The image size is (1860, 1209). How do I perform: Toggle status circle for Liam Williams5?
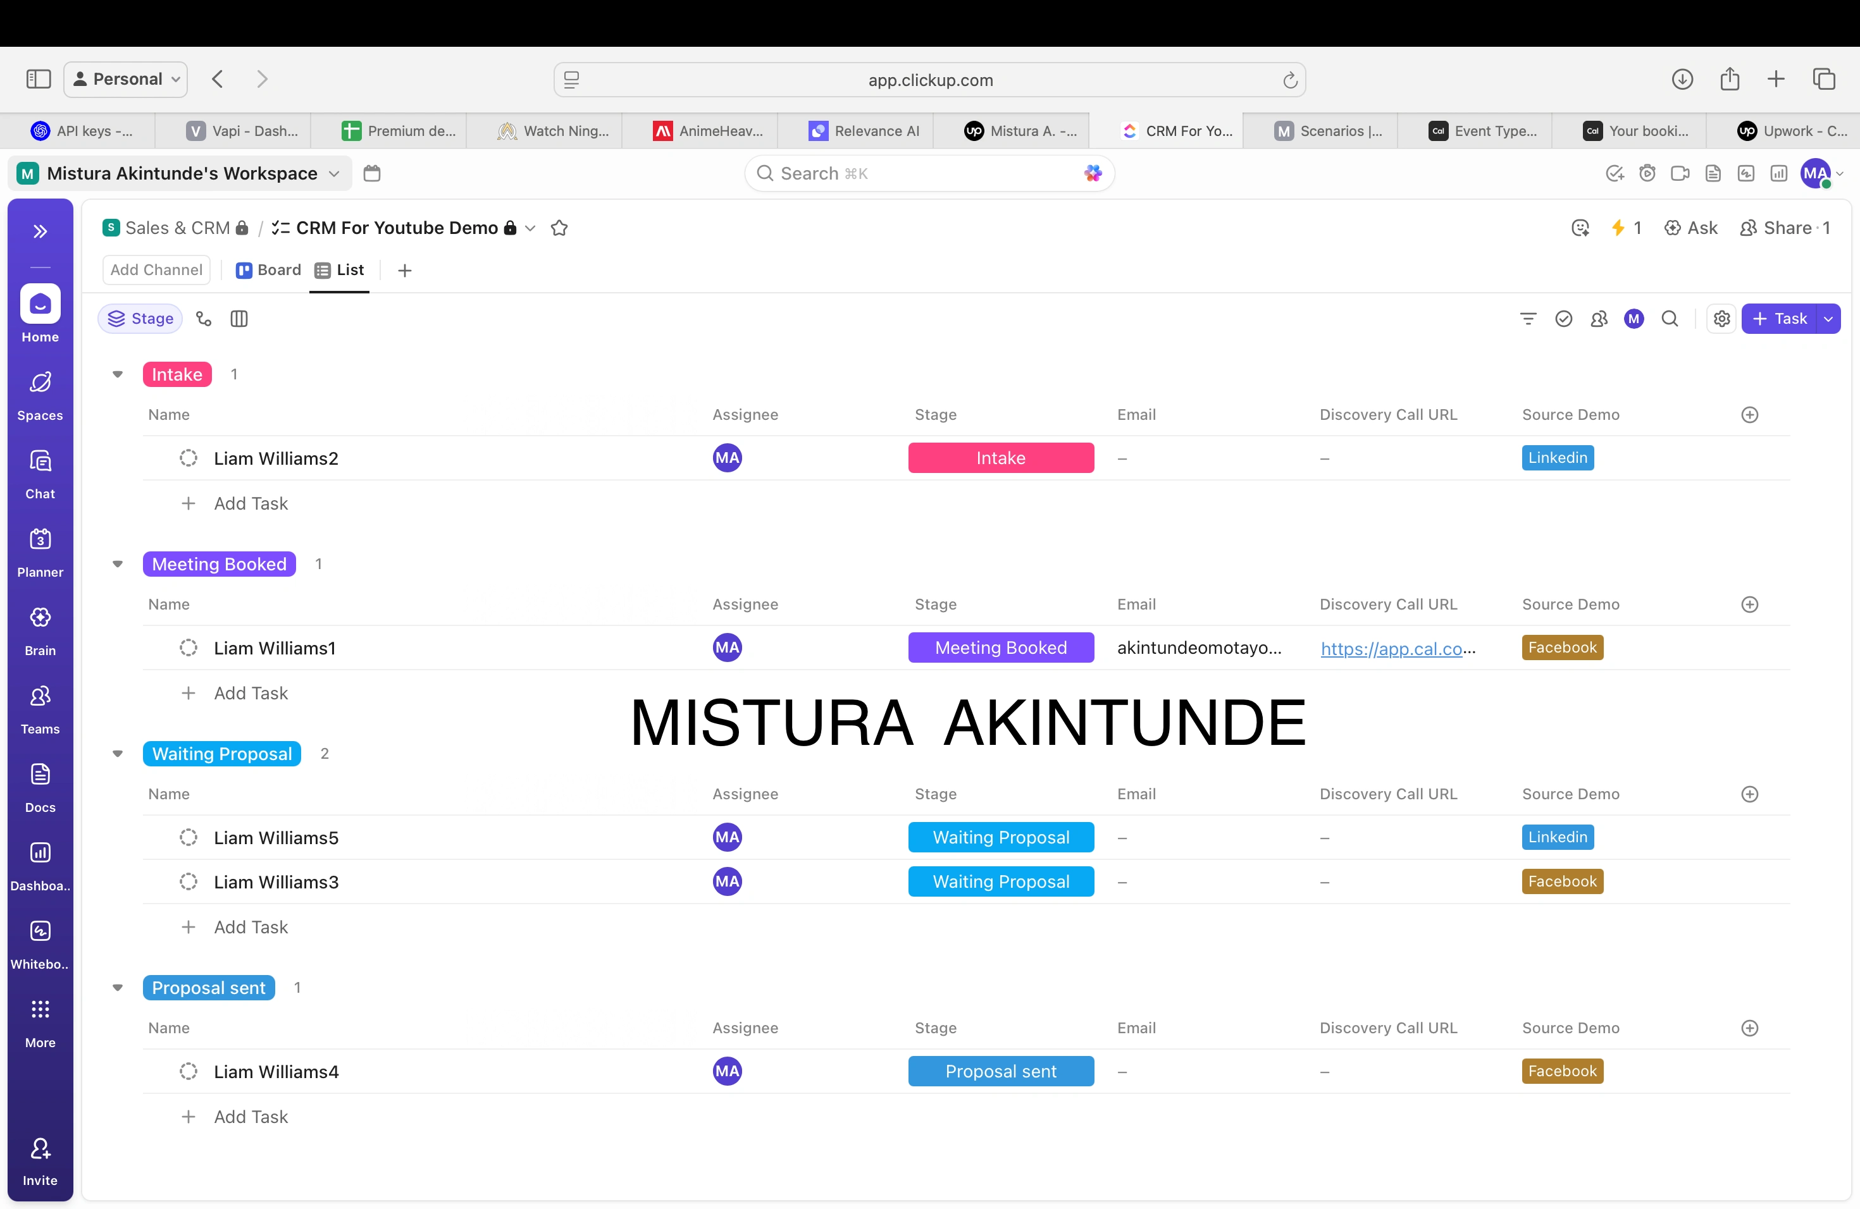pyautogui.click(x=189, y=838)
